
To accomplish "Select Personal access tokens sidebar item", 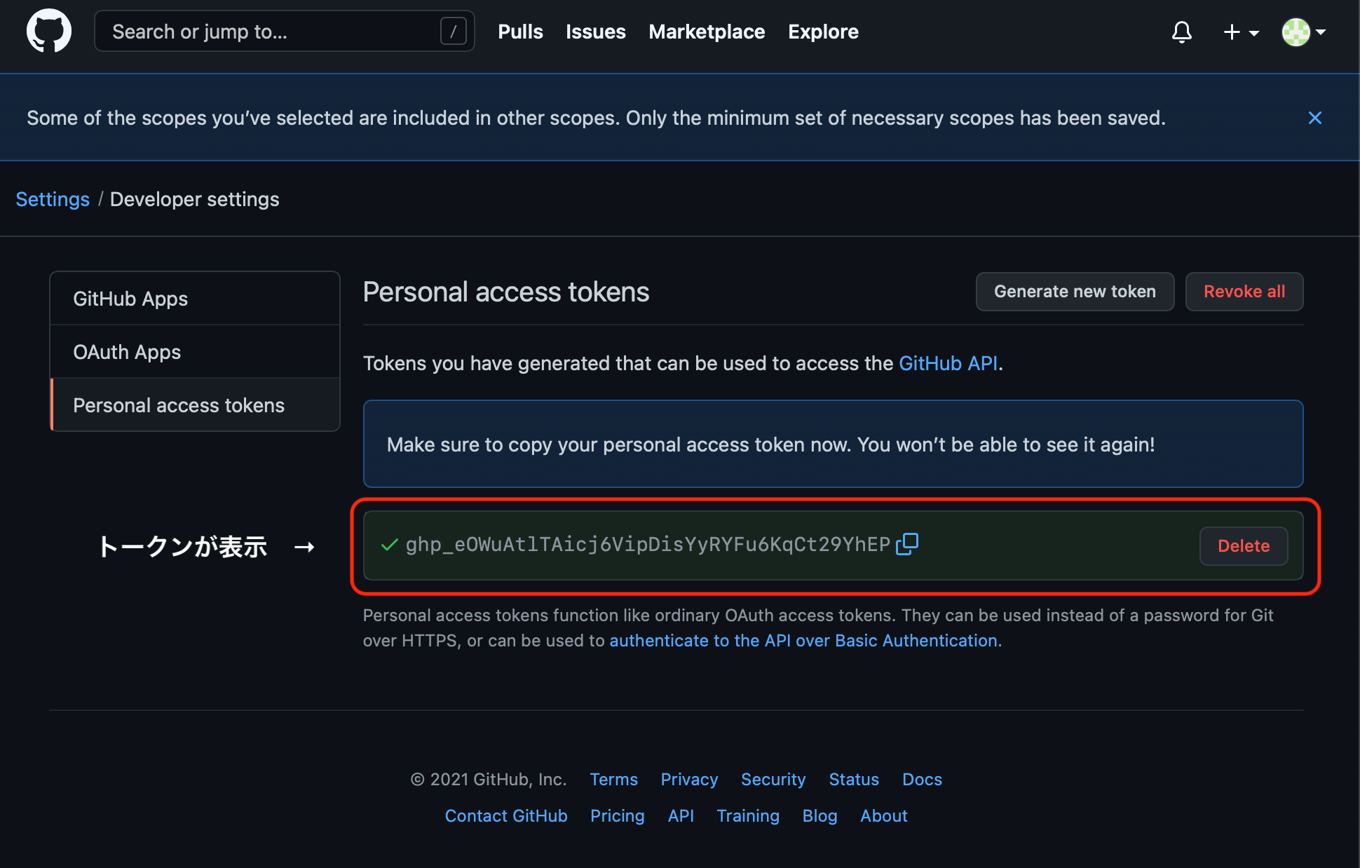I will click(179, 405).
